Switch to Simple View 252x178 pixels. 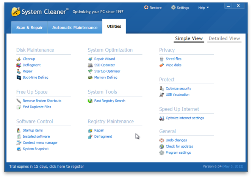[x=189, y=38]
